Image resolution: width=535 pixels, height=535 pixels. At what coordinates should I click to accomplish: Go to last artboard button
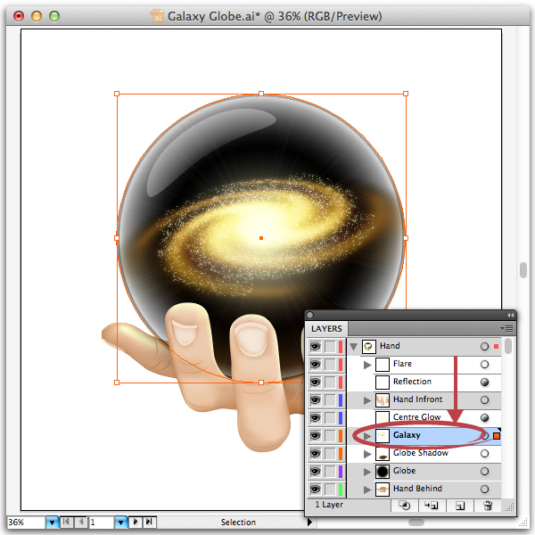tap(149, 522)
